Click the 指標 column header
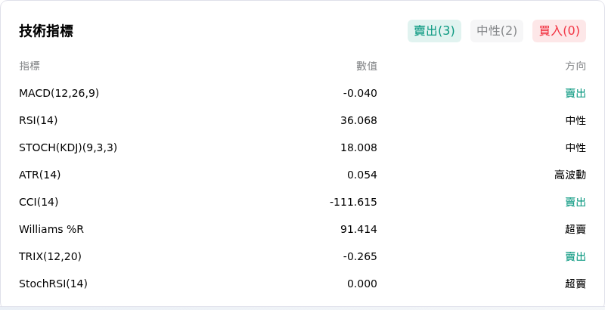Image resolution: width=605 pixels, height=310 pixels. [x=29, y=66]
